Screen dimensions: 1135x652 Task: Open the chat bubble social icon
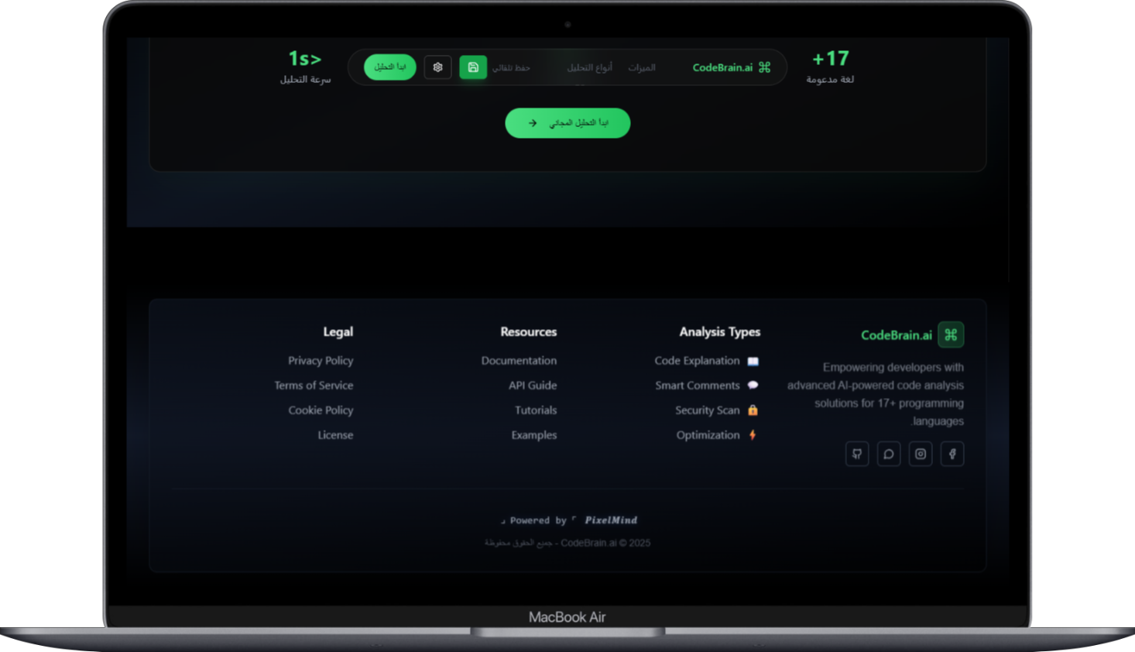(x=888, y=454)
